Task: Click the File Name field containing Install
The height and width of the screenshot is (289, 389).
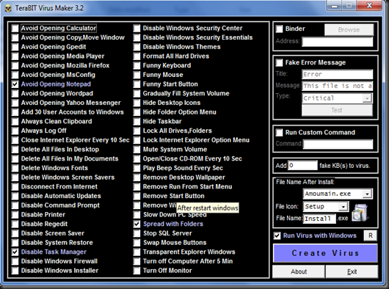Action: tap(319, 219)
